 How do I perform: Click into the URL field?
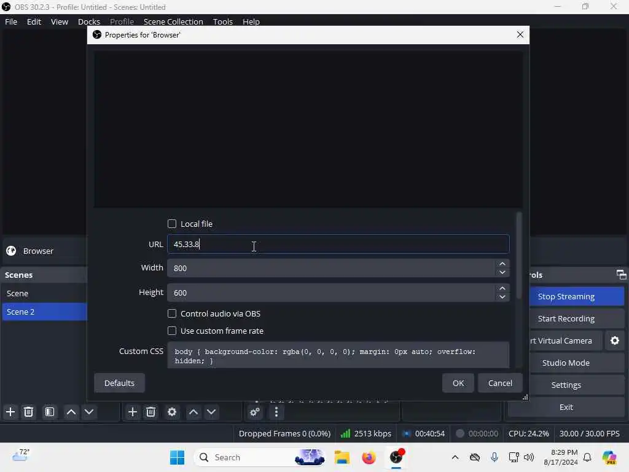338,244
